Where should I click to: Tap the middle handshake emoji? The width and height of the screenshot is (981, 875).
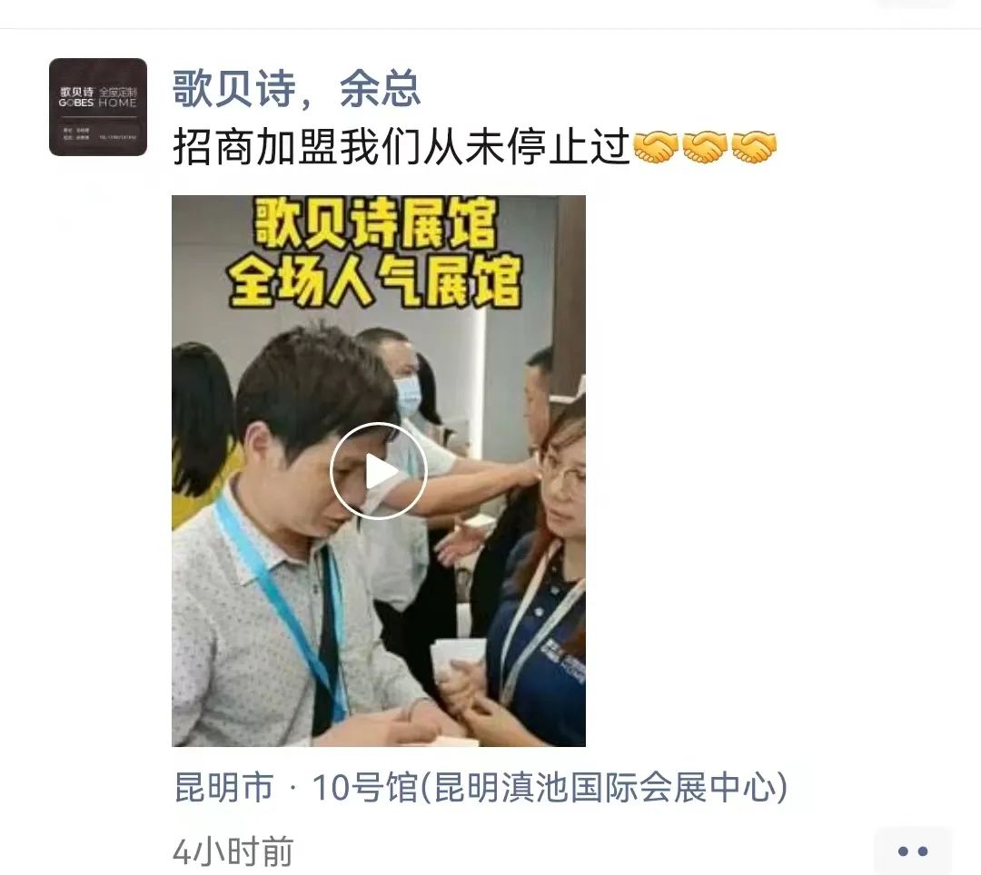pos(705,147)
